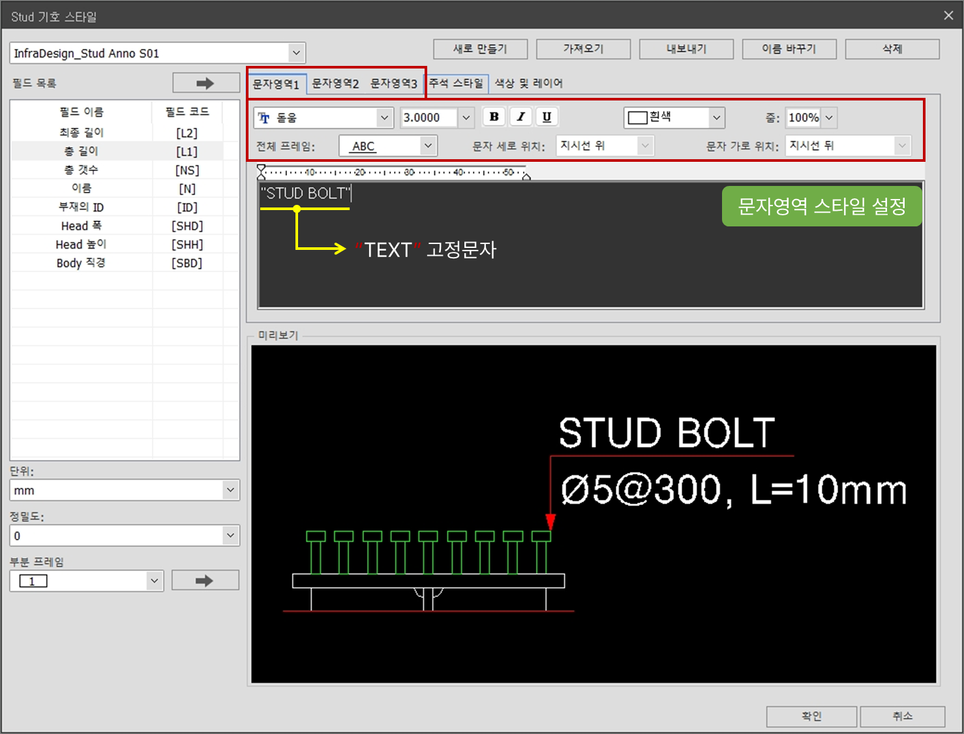Open the 단위 mm dropdown
The image size is (964, 734).
[x=230, y=490]
